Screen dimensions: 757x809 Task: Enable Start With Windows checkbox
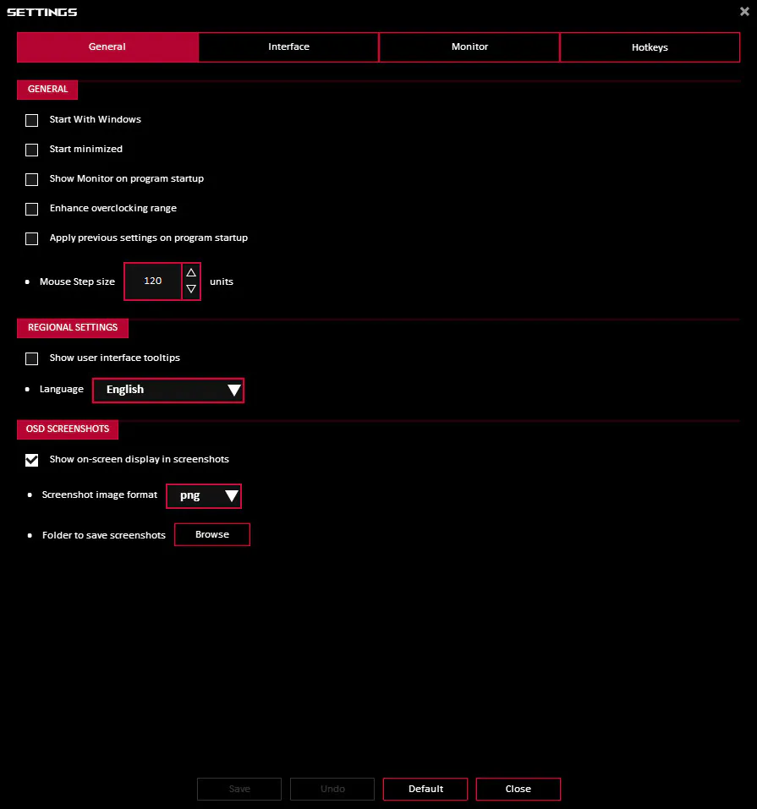(32, 120)
